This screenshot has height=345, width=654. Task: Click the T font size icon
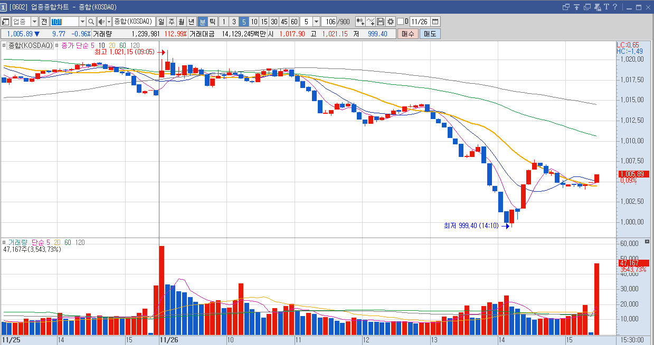pyautogui.click(x=606, y=7)
